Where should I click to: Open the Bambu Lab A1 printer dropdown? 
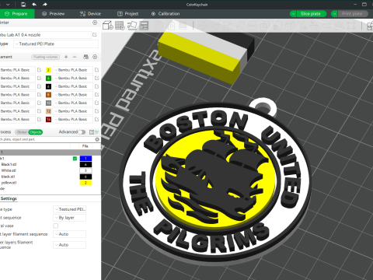click(x=45, y=35)
